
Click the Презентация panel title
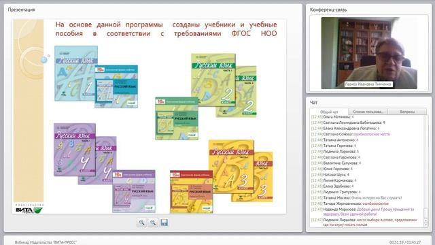coord(21,10)
